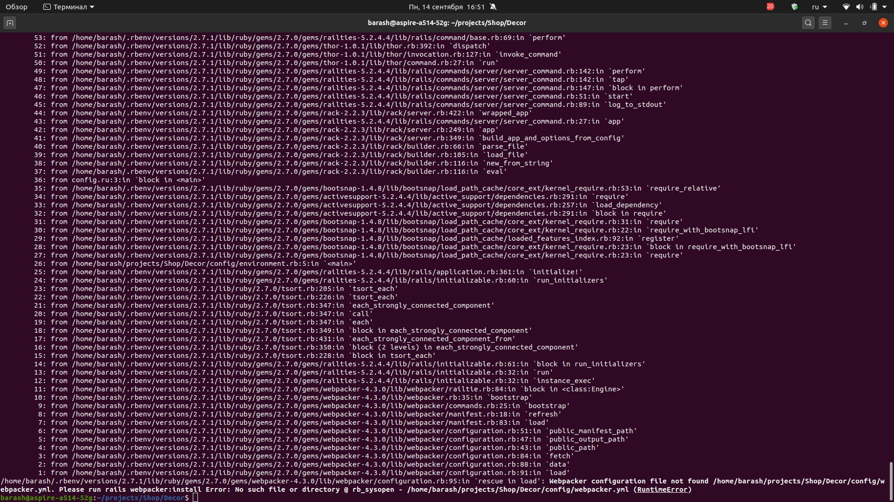Click line 30 `require_with_bootsnap_lfi' text
Viewport: 894px width, 502px height.
click(x=702, y=230)
